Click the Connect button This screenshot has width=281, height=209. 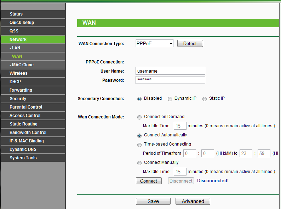pos(149,181)
